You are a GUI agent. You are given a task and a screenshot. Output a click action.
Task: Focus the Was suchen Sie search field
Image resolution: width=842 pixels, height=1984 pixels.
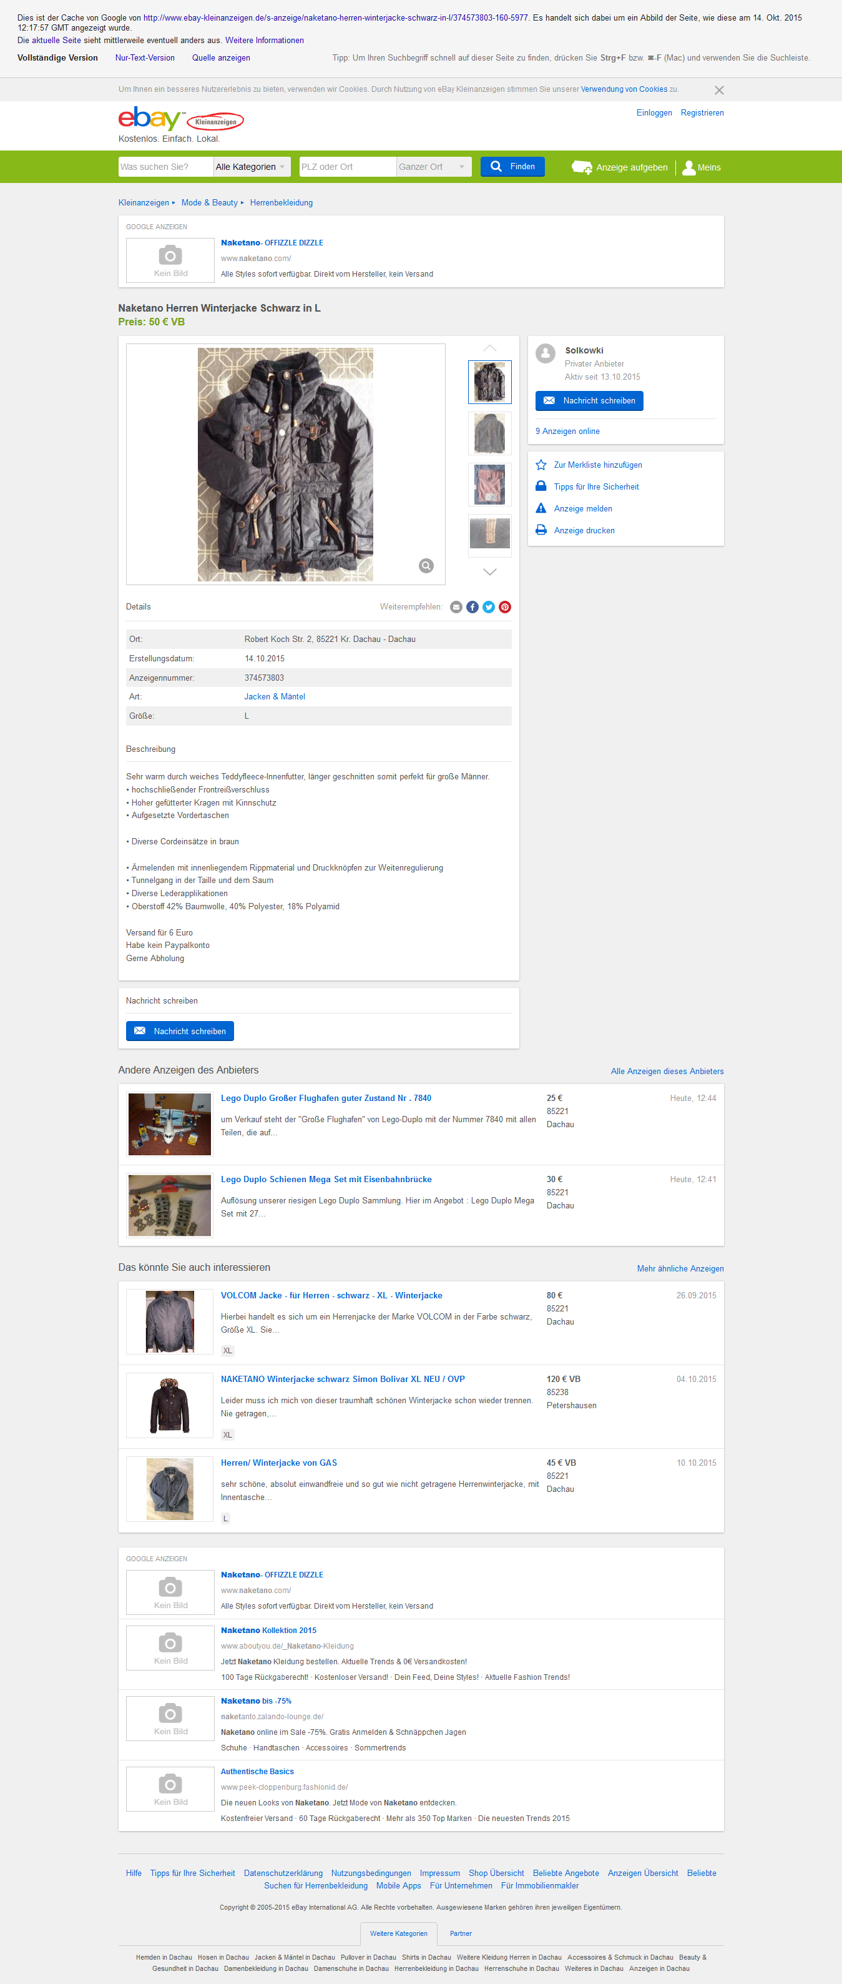tap(165, 166)
